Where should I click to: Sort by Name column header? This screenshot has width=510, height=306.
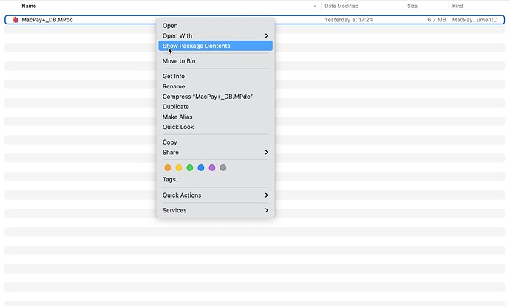click(29, 6)
